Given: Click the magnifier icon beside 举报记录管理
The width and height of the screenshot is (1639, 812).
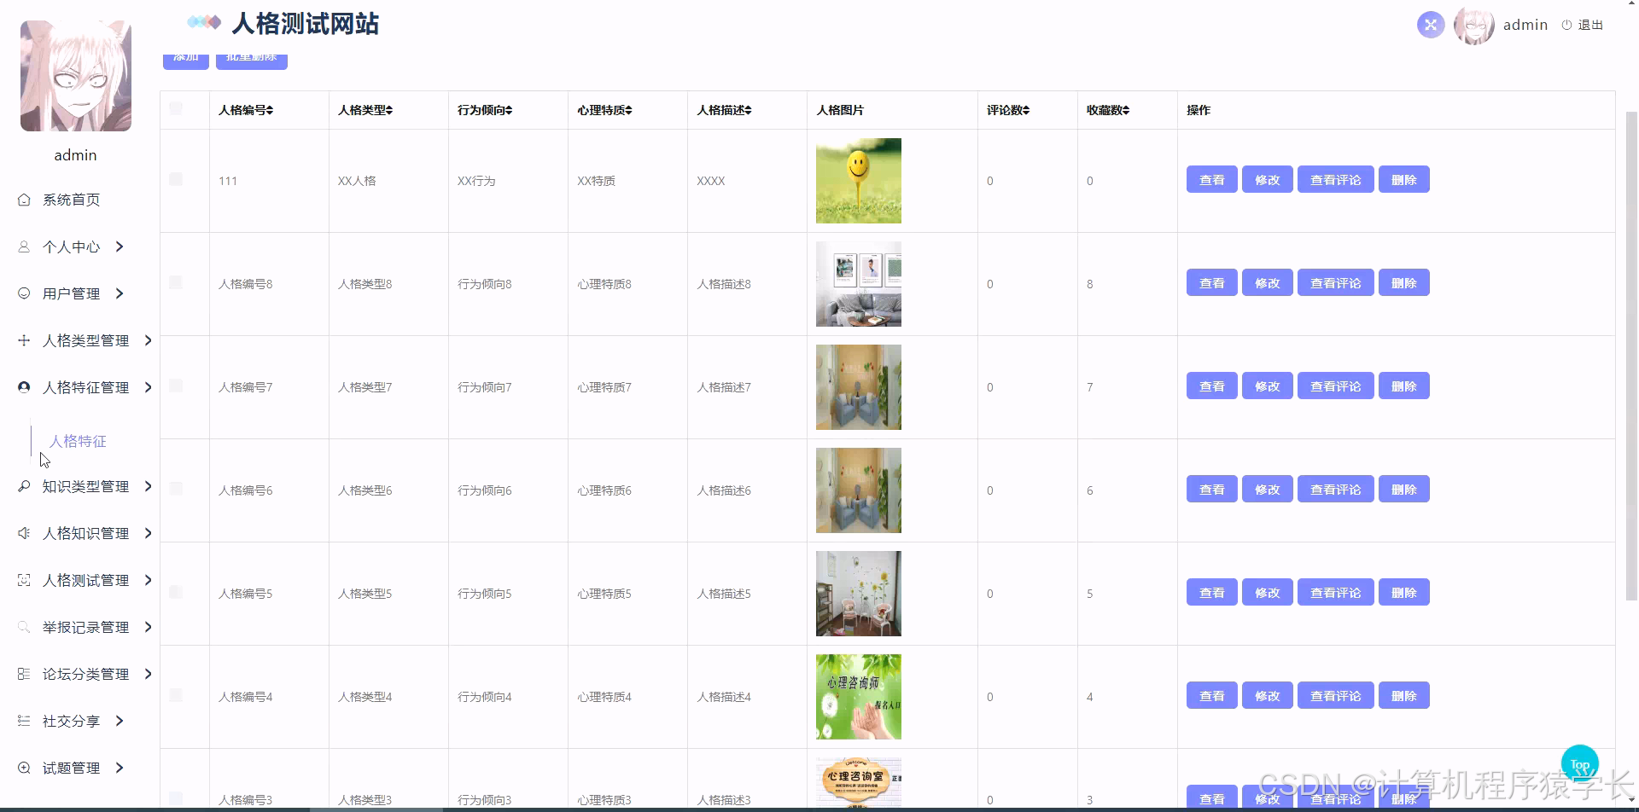Looking at the screenshot, I should (24, 627).
